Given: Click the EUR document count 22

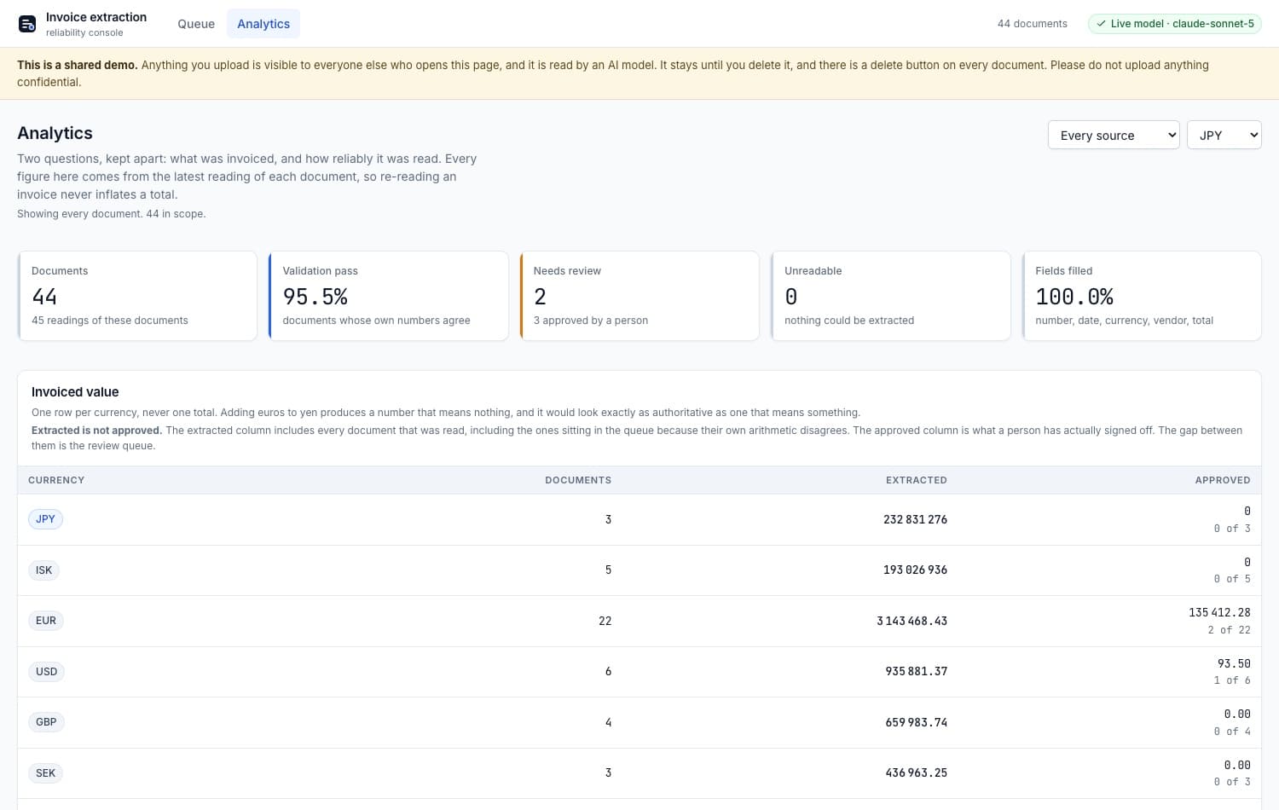Looking at the screenshot, I should point(605,621).
